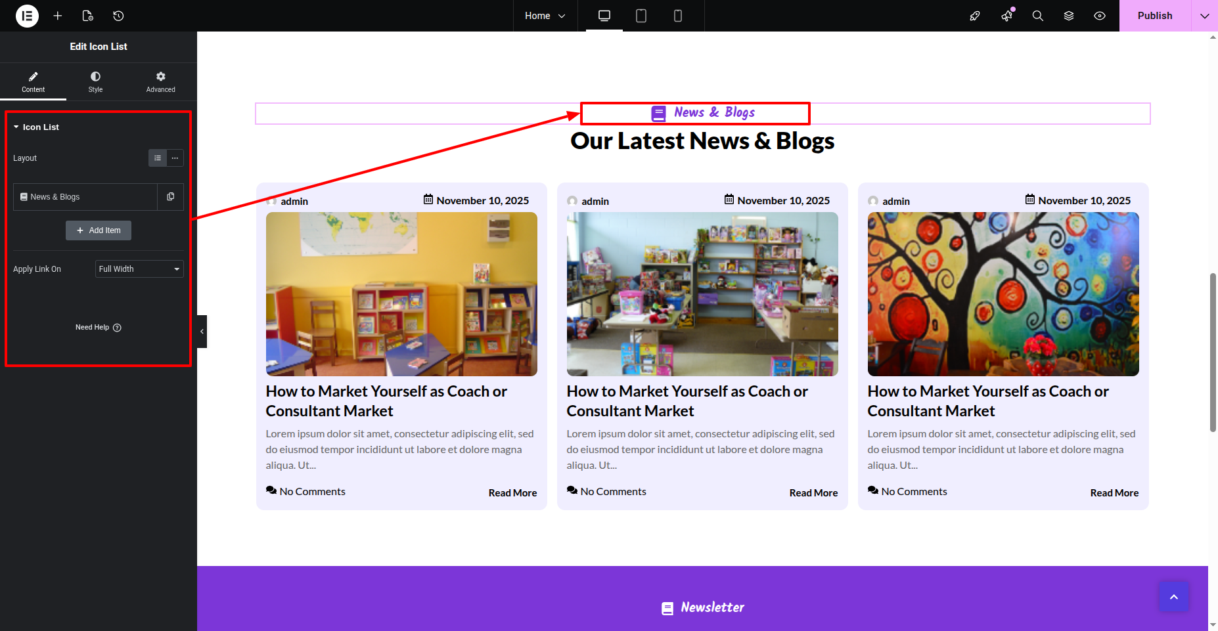Viewport: 1218px width, 631px height.
Task: Switch to the Advanced tab
Action: point(160,82)
